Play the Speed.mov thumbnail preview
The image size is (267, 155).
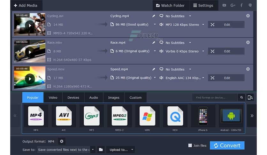pyautogui.click(x=30, y=79)
